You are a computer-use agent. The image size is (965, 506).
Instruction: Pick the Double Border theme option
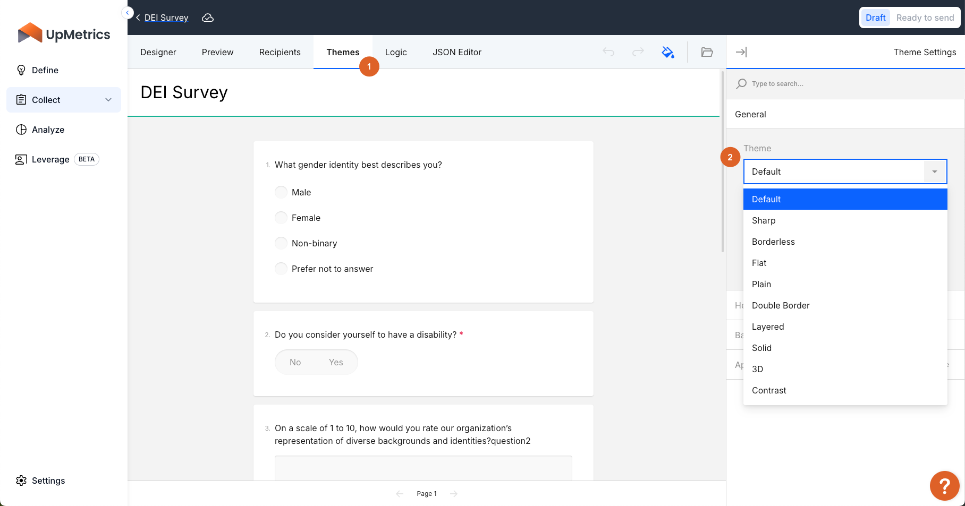(781, 305)
